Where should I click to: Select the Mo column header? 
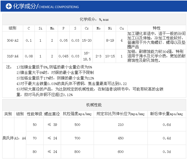[98, 28]
